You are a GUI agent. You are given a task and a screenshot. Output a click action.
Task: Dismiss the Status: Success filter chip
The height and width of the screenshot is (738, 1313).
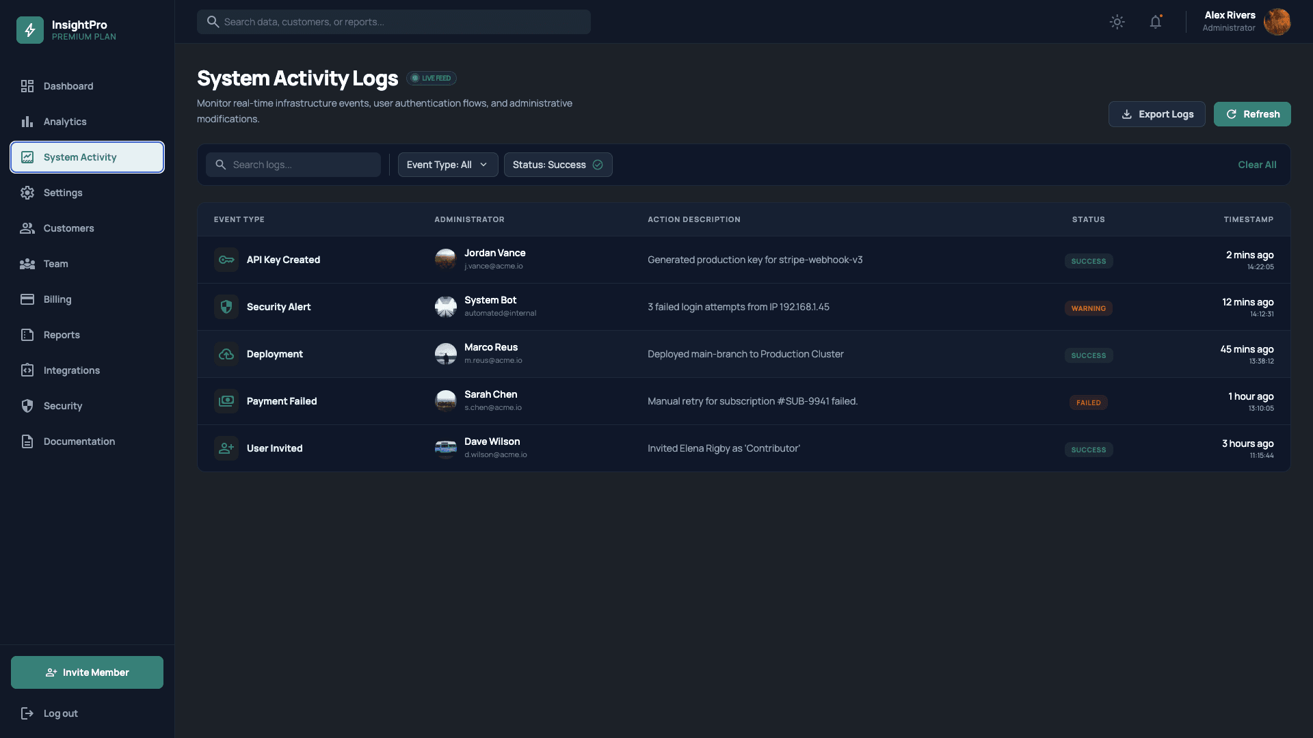[597, 165]
